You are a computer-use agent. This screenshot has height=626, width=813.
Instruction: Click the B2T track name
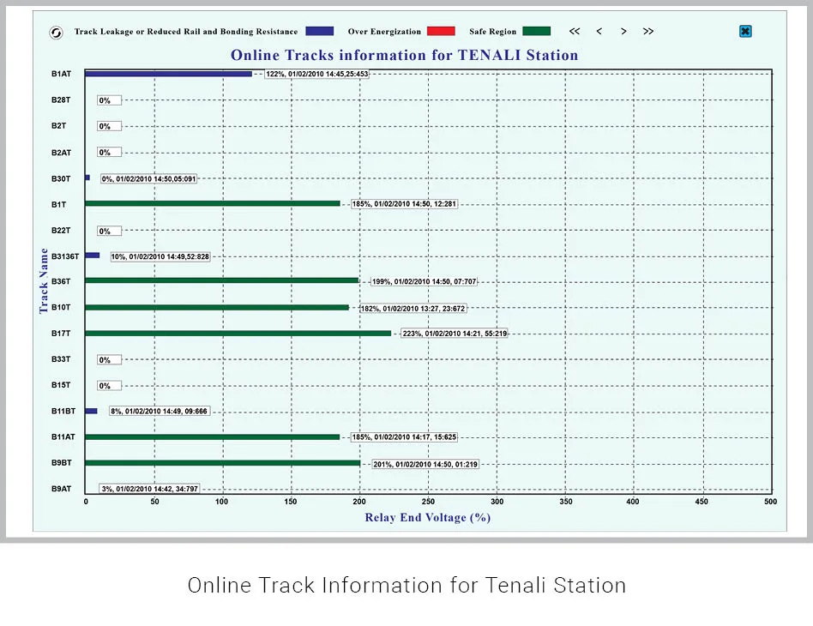tap(58, 125)
